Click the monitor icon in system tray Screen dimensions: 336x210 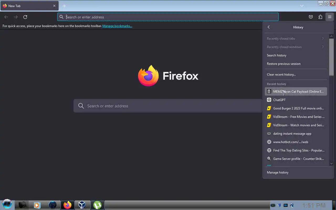[x=286, y=205]
